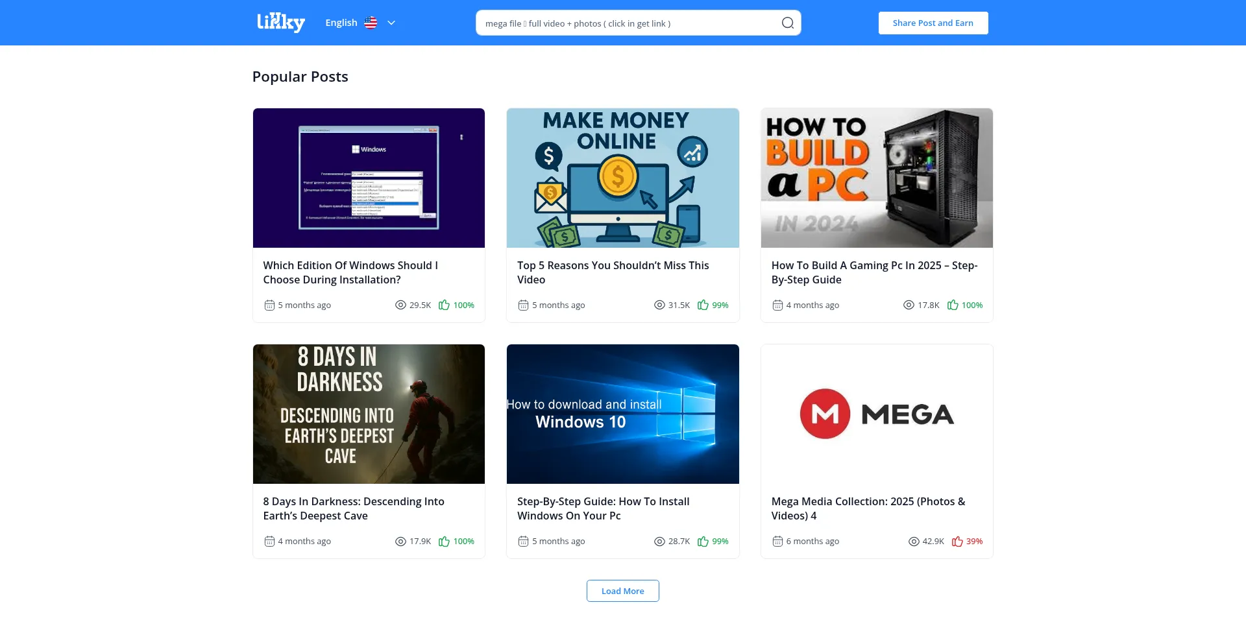
Task: Click the US flag language icon
Action: coord(371,23)
